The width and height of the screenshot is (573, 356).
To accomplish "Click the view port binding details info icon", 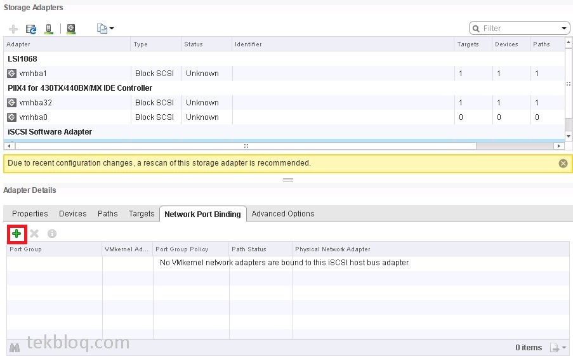I will click(x=52, y=234).
